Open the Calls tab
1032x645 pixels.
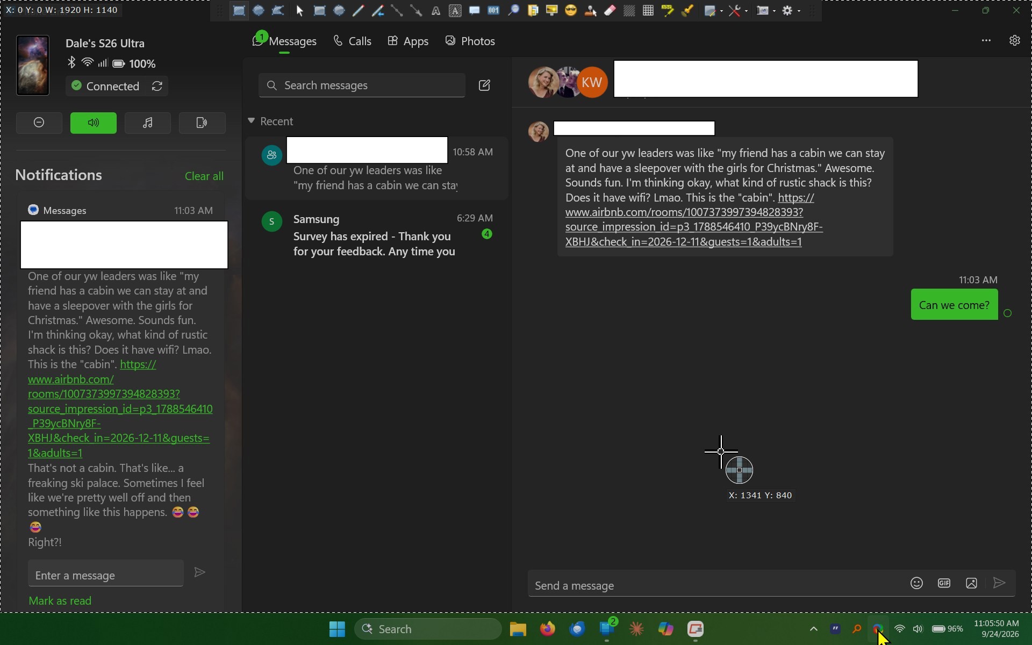(353, 41)
